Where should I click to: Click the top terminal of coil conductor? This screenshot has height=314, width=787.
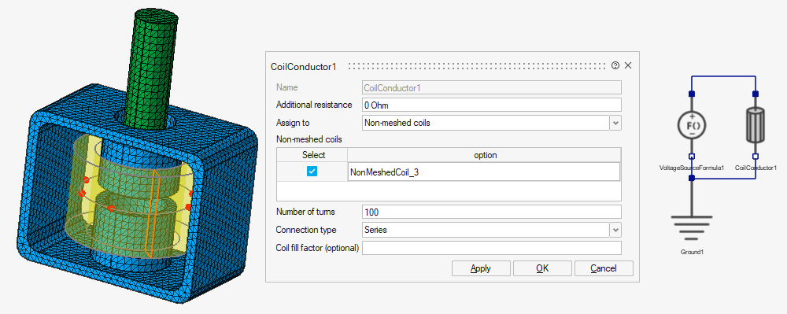point(756,94)
